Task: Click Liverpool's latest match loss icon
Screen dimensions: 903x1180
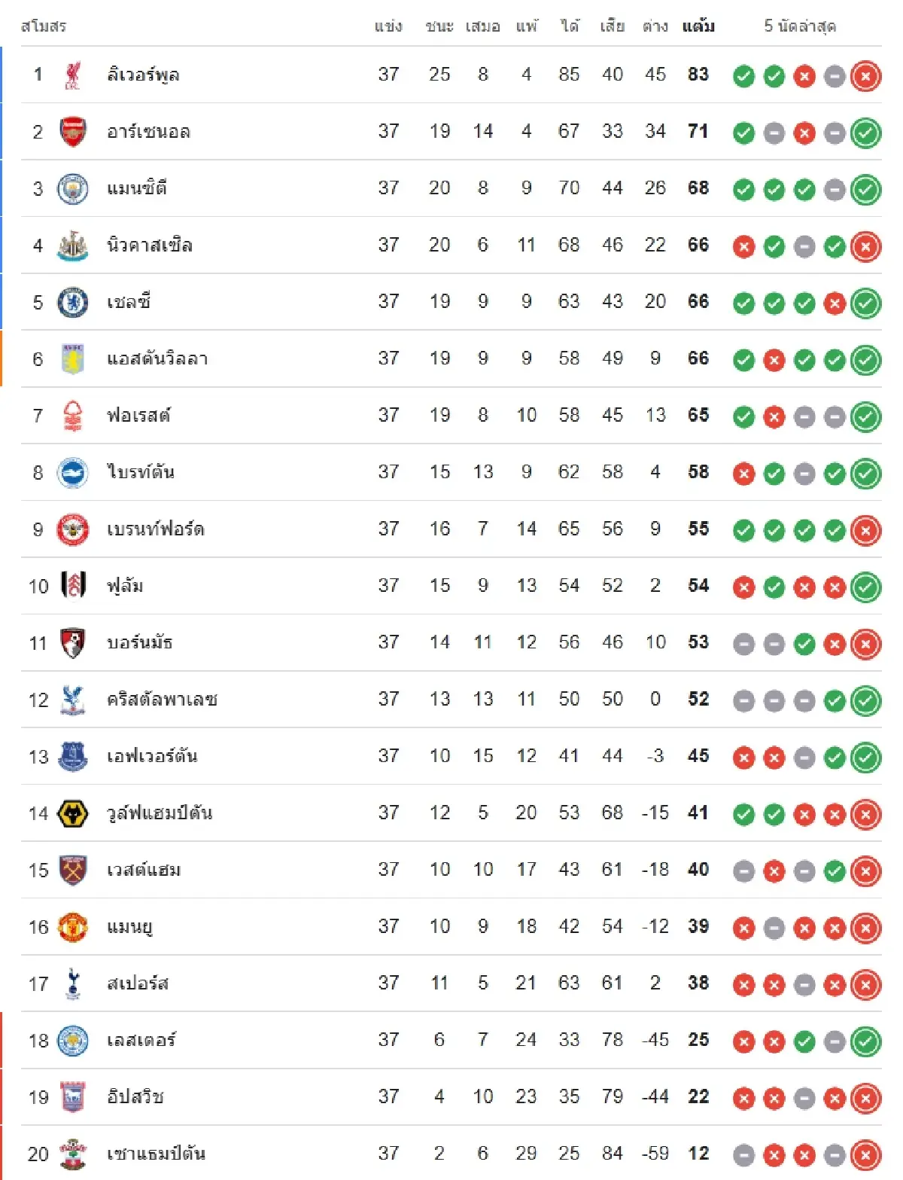Action: pos(865,75)
